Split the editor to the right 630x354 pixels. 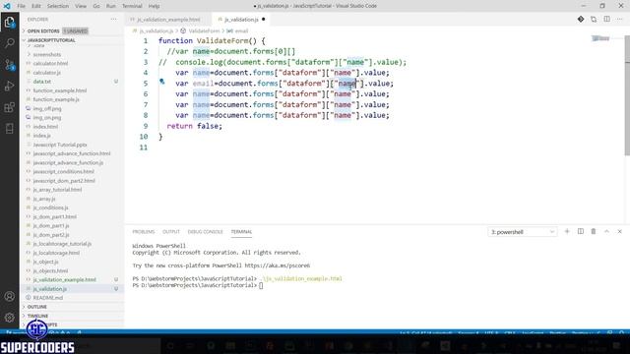click(606, 19)
